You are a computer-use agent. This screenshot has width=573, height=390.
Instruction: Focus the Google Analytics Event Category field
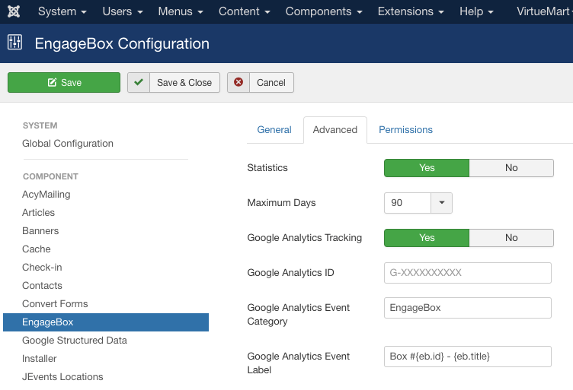click(x=467, y=308)
